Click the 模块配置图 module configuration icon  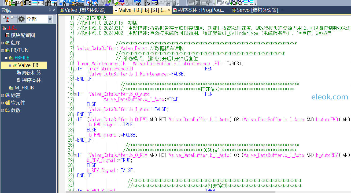8,35
